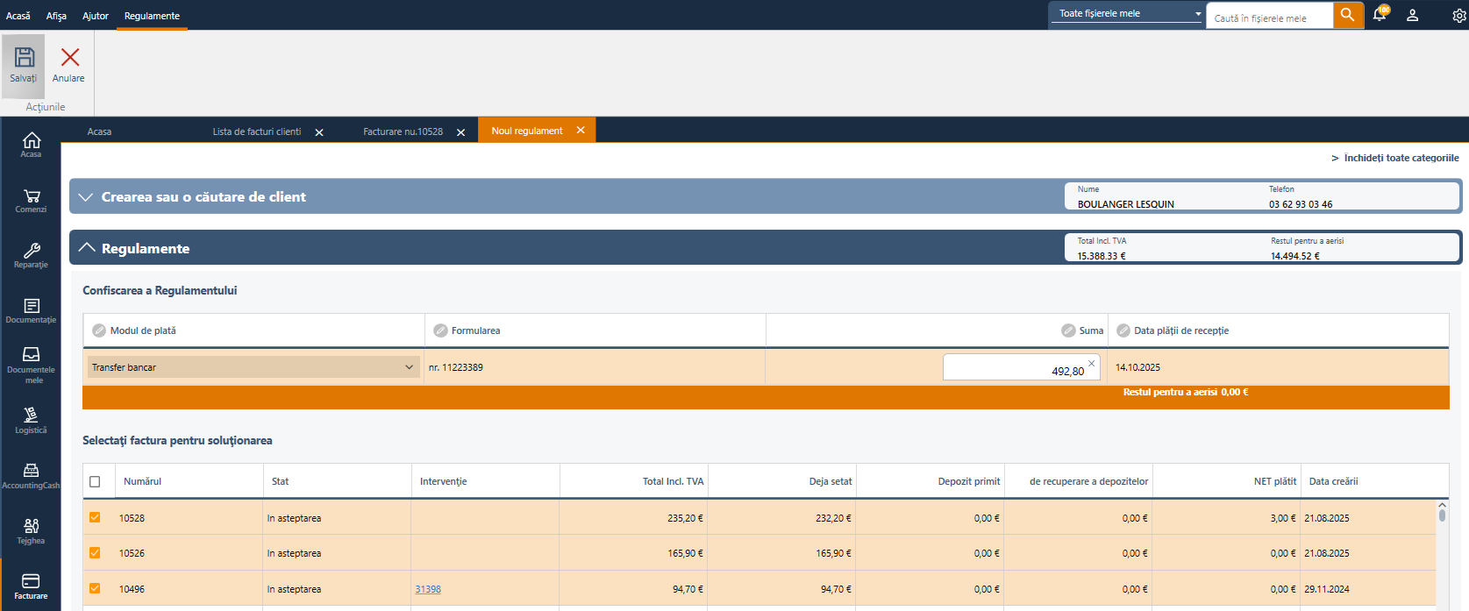
Task: Open the Acasă menu
Action: click(18, 16)
